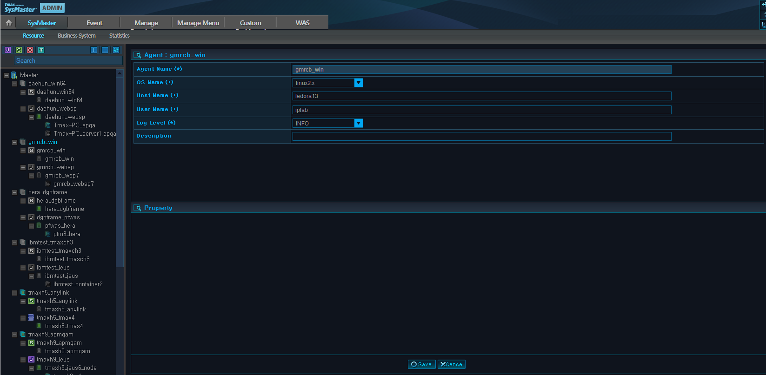Open the Event menu
766x375 pixels.
point(94,23)
